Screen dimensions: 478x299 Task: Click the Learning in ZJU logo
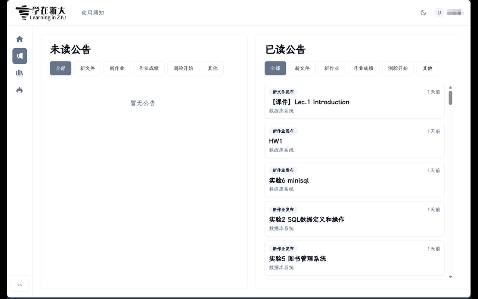41,13
